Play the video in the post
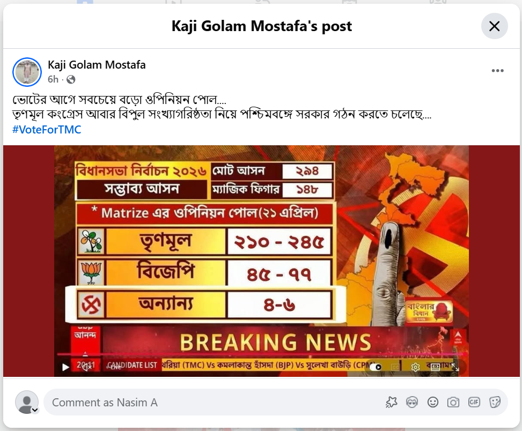522x431 pixels. tap(65, 367)
